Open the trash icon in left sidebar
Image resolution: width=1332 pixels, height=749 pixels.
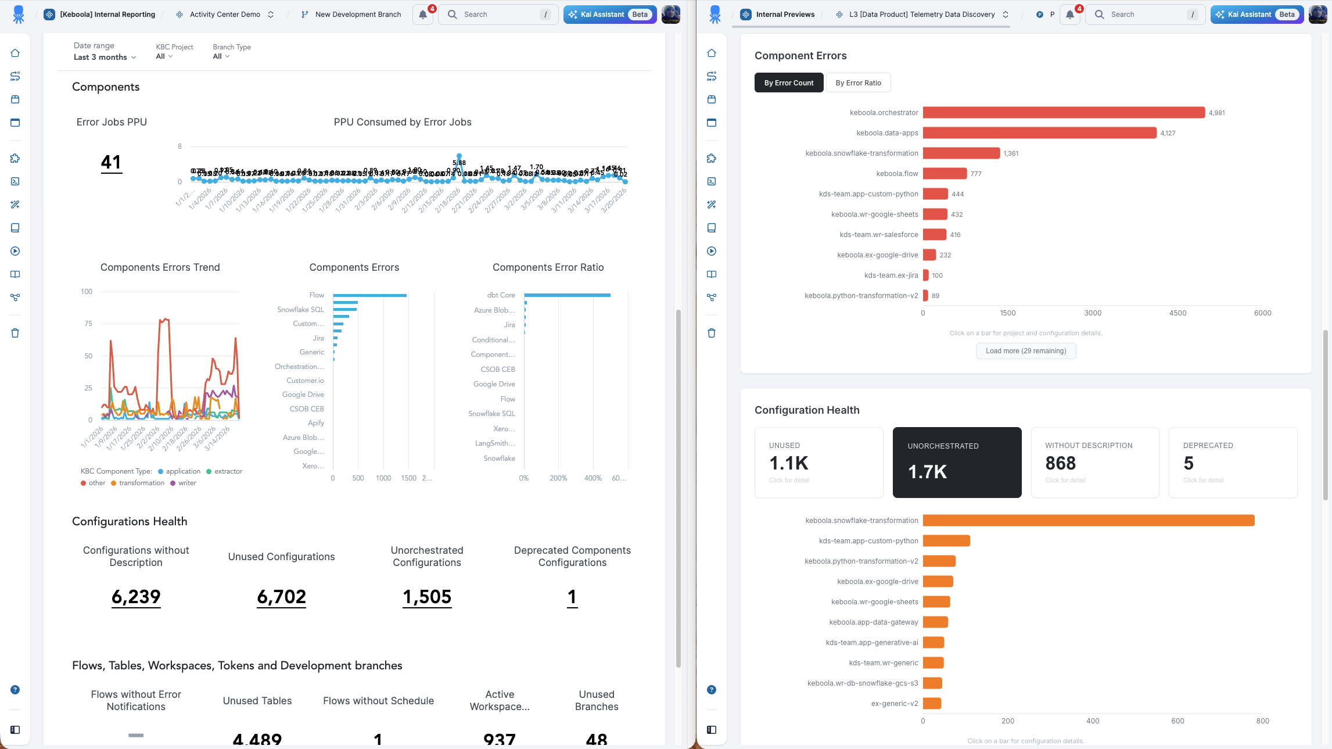click(15, 333)
